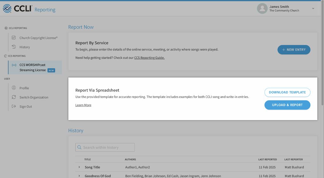The height and width of the screenshot is (178, 324).
Task: Click the Church Copyright License checkbox icon
Action: click(14, 38)
